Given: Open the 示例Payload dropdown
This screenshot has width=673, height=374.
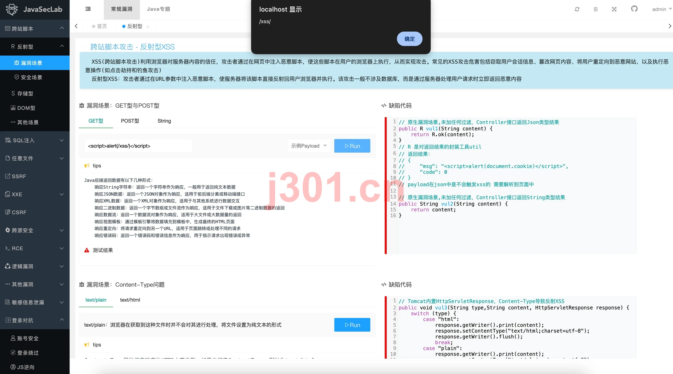Looking at the screenshot, I should point(309,146).
